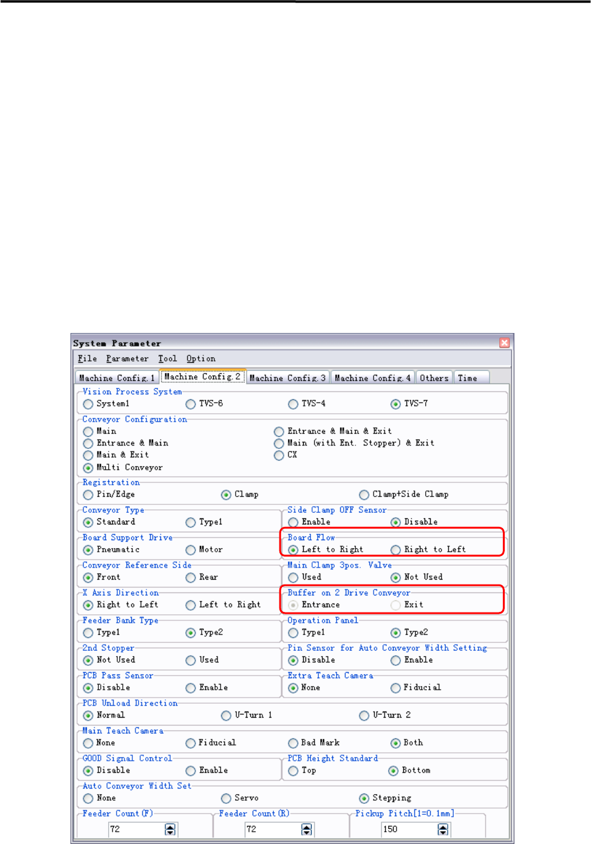591x844 pixels.
Task: Select Pin/Edge registration option
Action: tap(89, 495)
